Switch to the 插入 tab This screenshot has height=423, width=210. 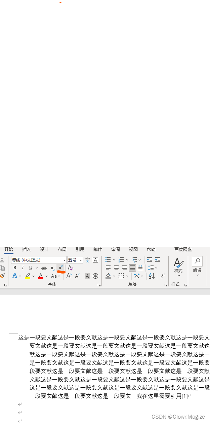point(27,249)
